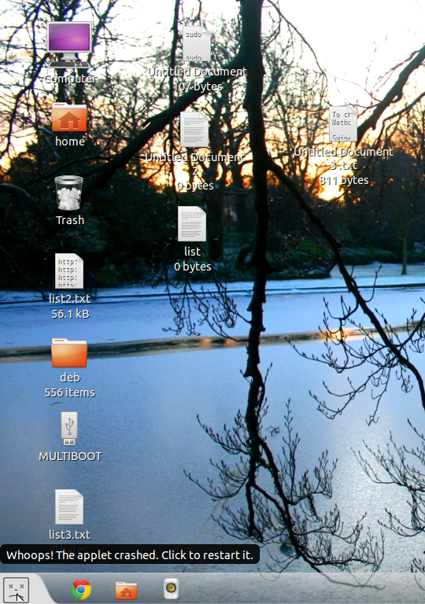The image size is (425, 604).
Task: Select the Computer desktop icon
Action: (69, 45)
